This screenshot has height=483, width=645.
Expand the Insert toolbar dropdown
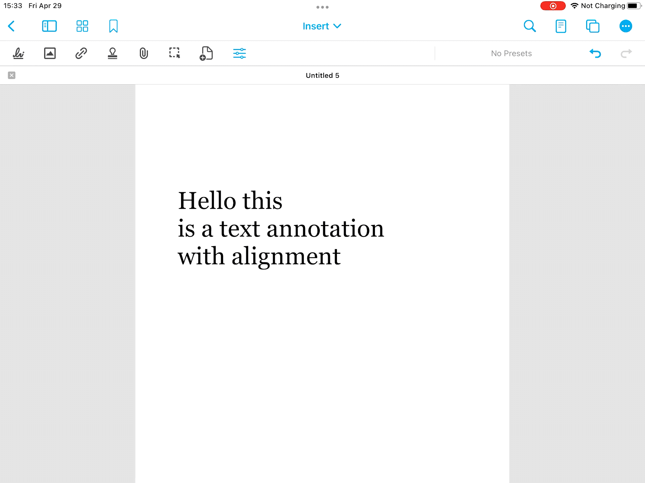[322, 26]
